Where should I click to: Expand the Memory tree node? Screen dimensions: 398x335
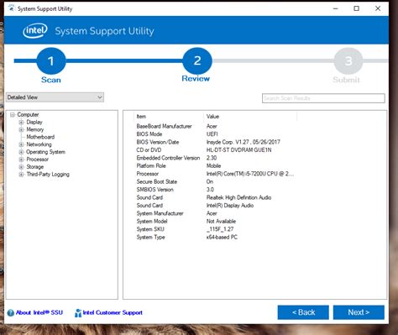[21, 129]
